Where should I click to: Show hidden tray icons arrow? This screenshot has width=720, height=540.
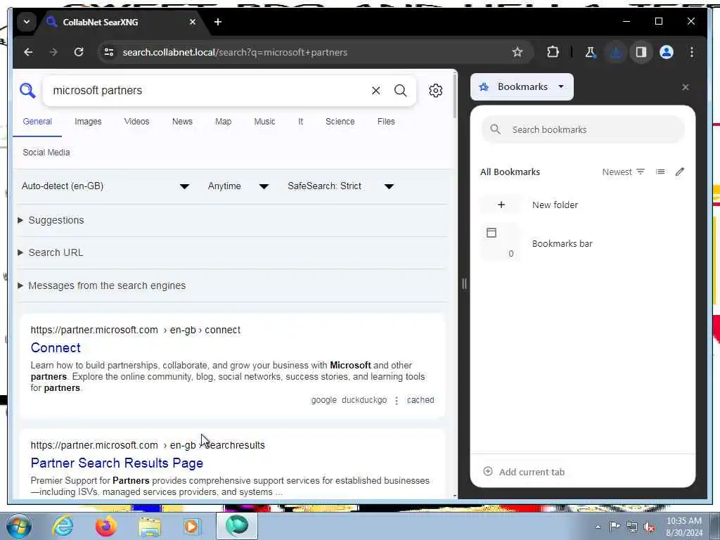(x=598, y=527)
